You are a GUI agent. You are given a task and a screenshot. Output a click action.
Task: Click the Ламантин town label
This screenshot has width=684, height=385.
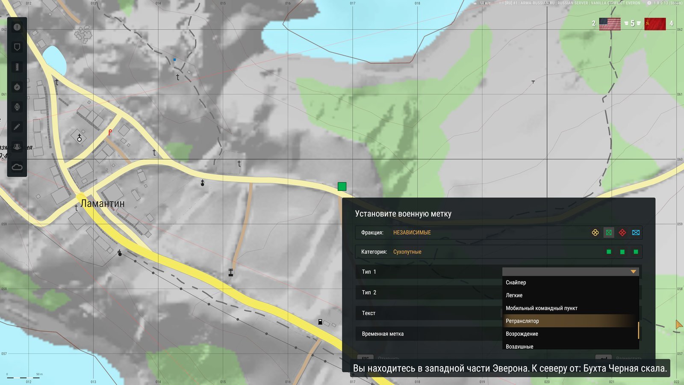(x=103, y=204)
